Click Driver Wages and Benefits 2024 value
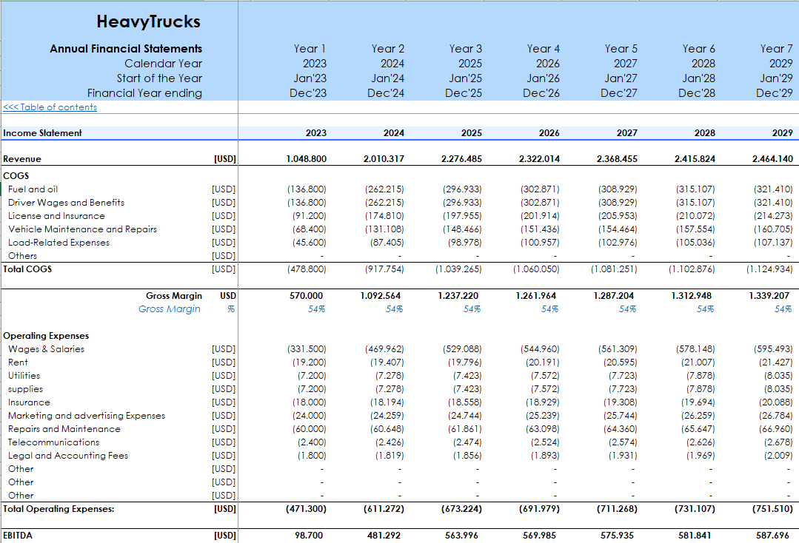799x543 pixels. pos(384,203)
